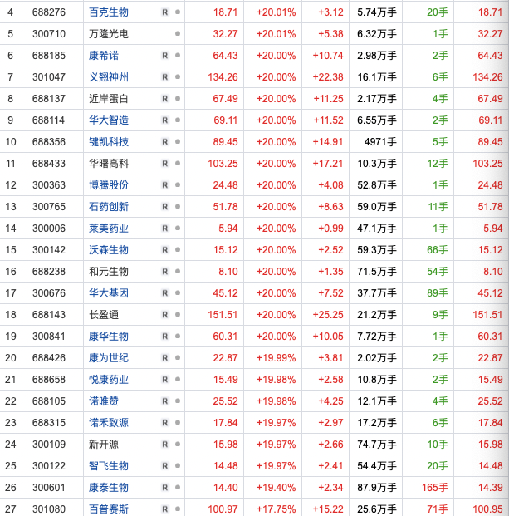The height and width of the screenshot is (516, 509).
Task: Select stock name 万隆光电
Action: pyautogui.click(x=109, y=34)
